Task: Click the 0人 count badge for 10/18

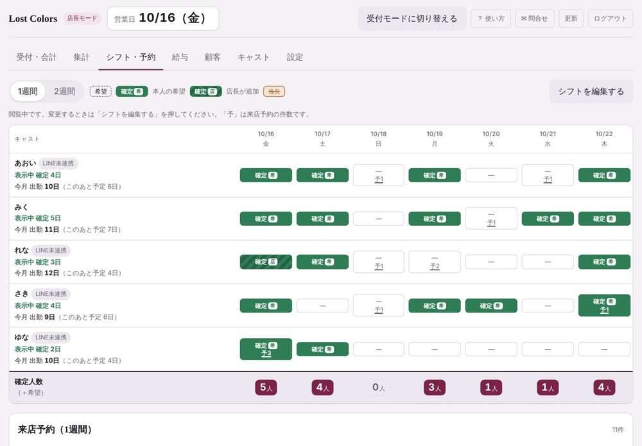Action: [379, 387]
